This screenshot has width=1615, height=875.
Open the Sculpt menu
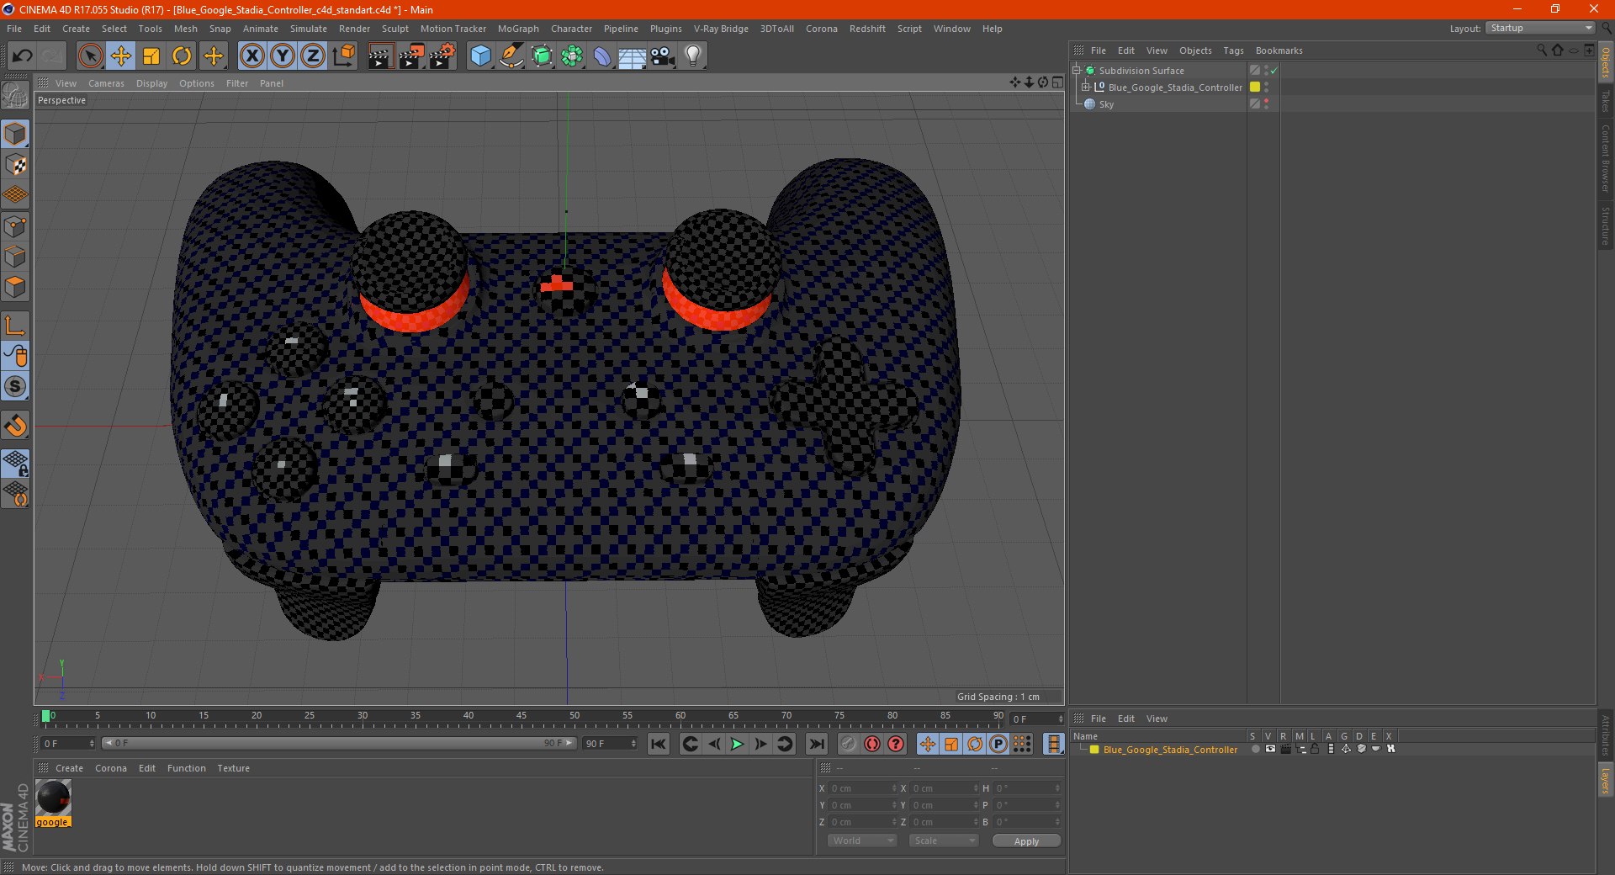click(394, 29)
